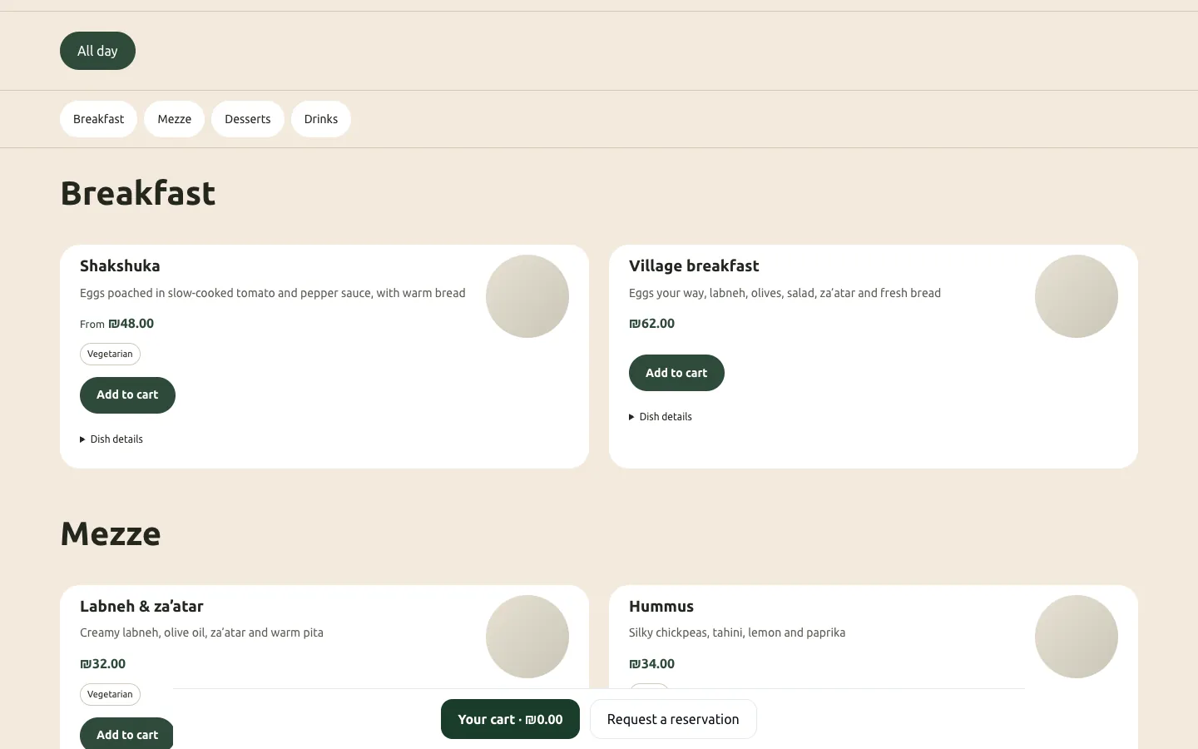Screen dimensions: 1198x749
Task: Click the Village breakfast dish image
Action: coord(1077,296)
